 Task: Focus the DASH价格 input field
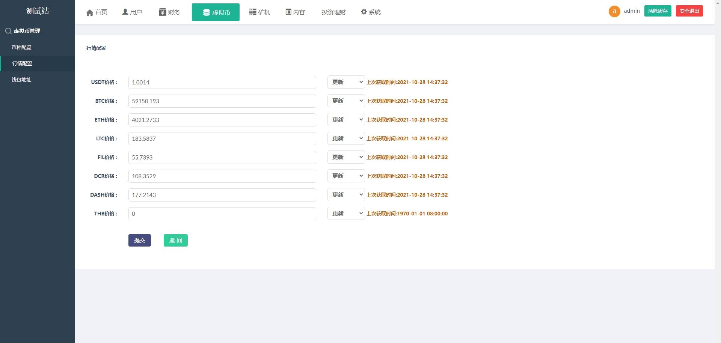point(222,195)
